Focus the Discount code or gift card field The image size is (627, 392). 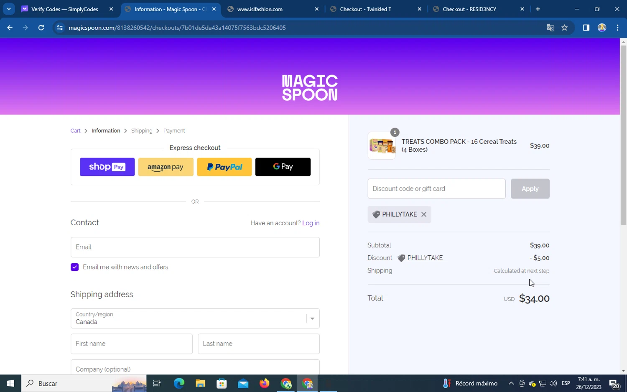(436, 188)
